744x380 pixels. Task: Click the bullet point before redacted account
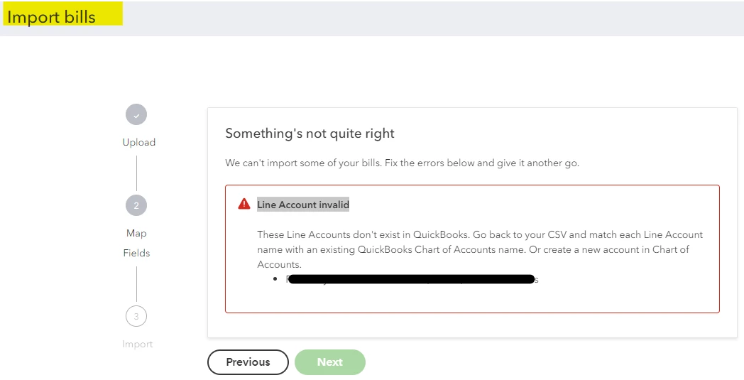pyautogui.click(x=275, y=279)
